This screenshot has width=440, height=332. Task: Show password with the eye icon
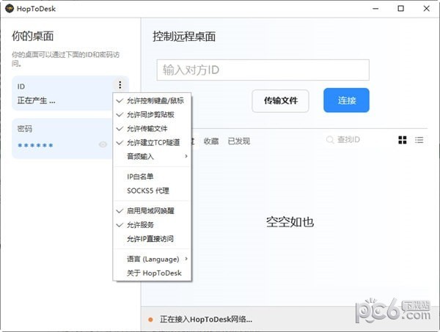click(103, 145)
